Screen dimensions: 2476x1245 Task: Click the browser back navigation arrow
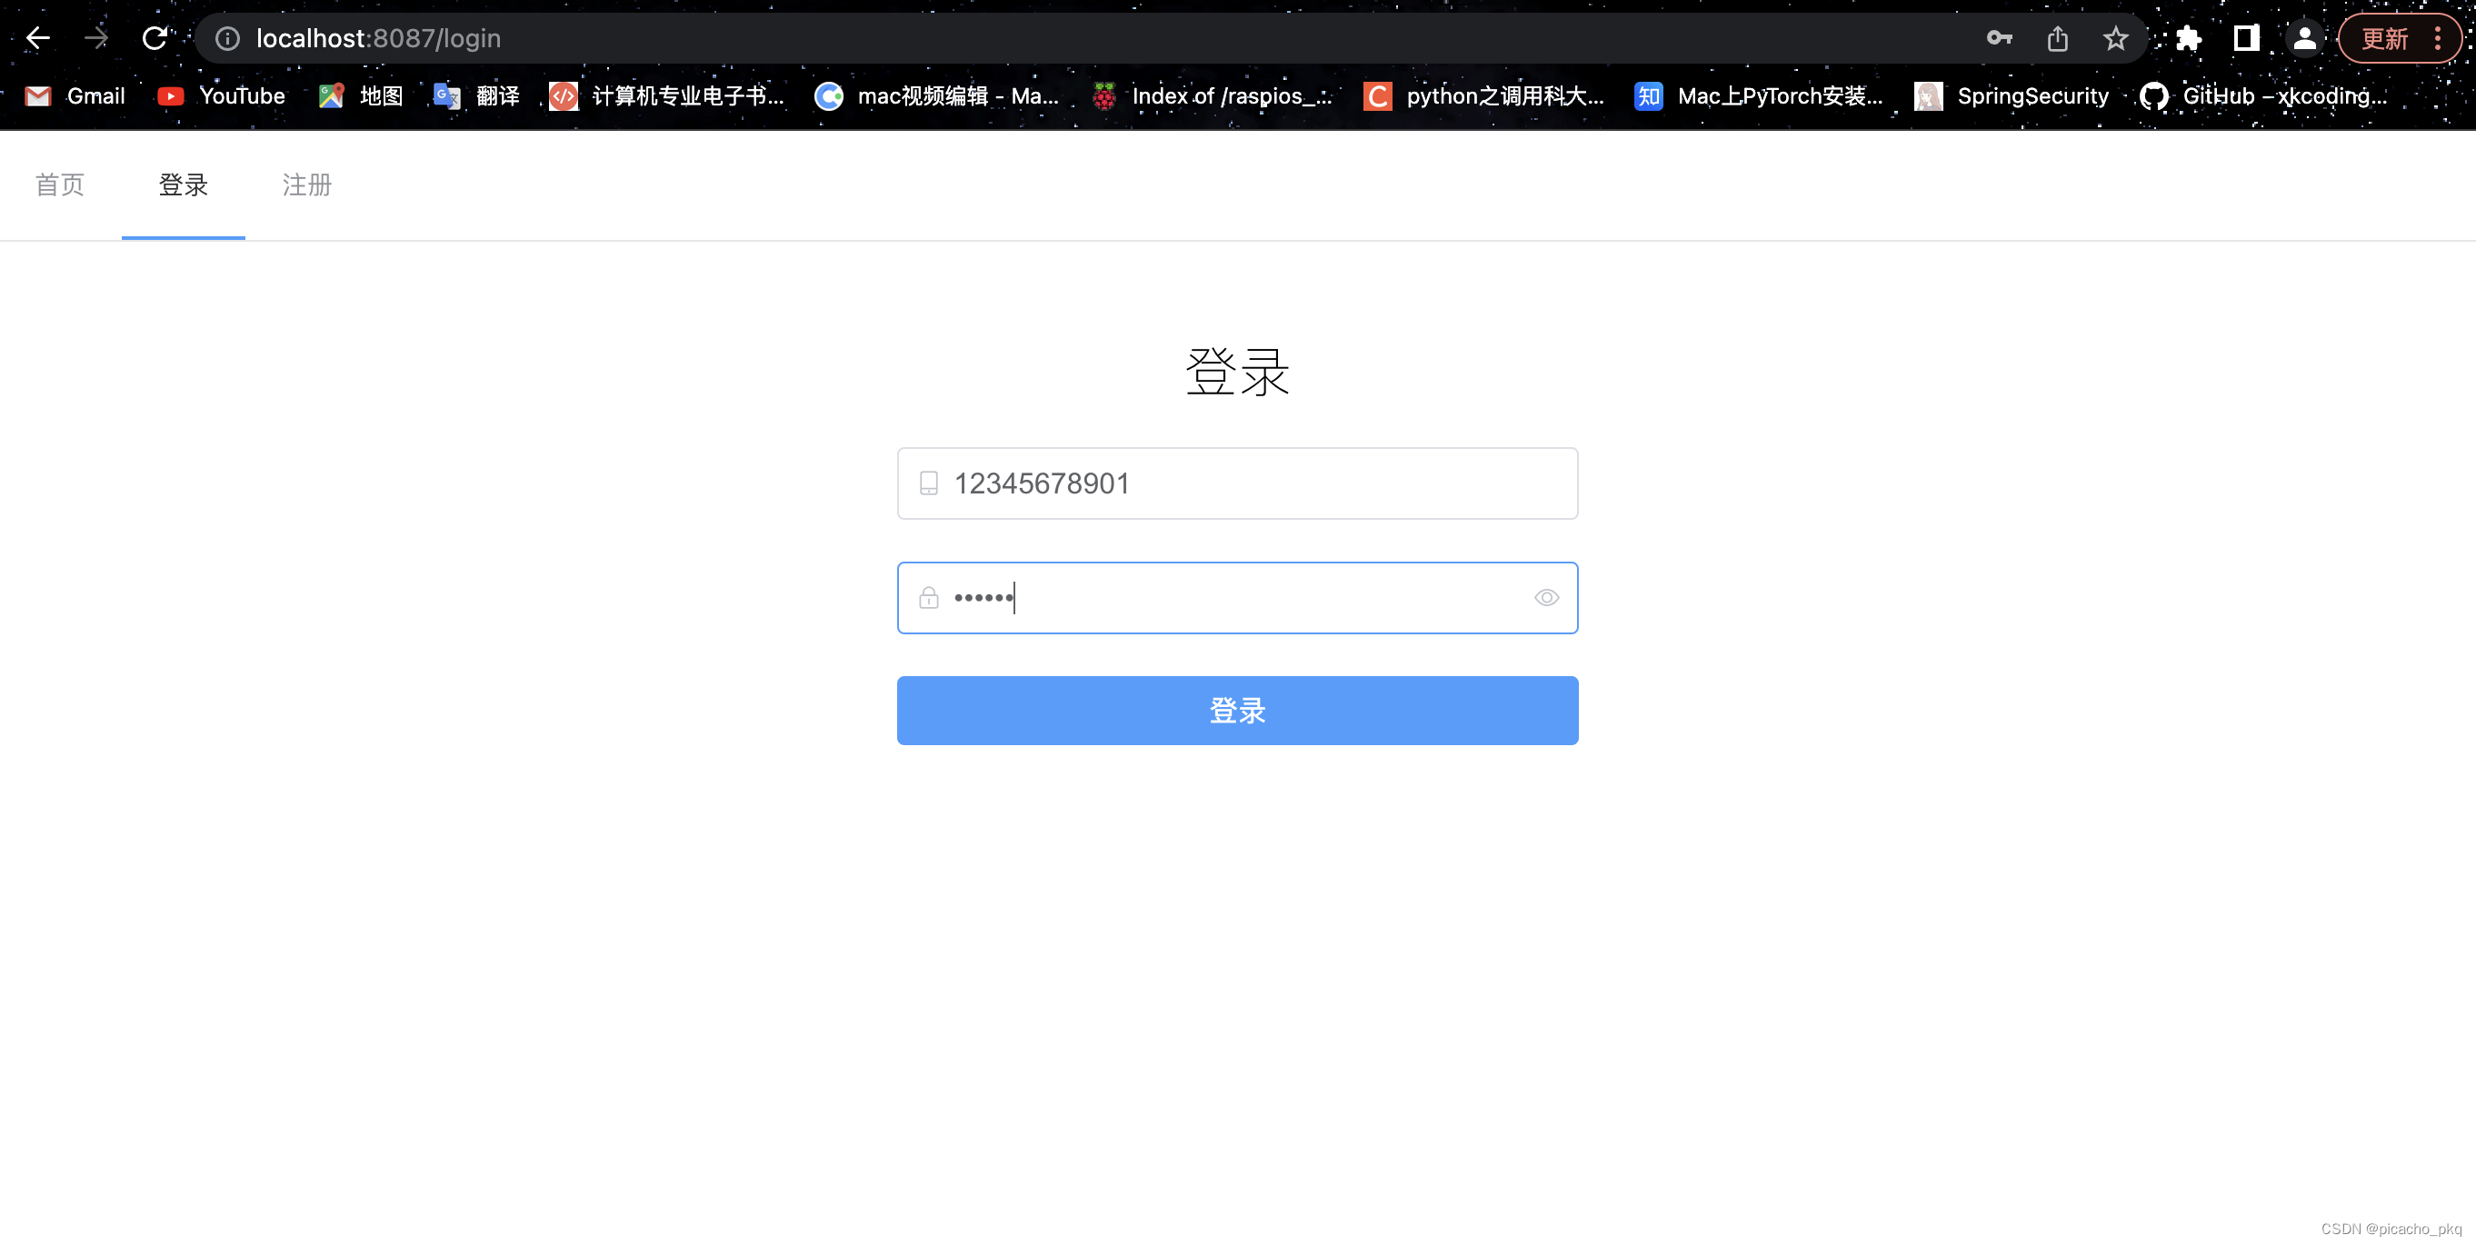point(38,38)
